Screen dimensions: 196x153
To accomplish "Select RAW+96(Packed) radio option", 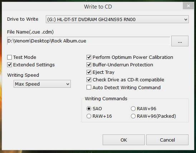I will coord(133,116).
